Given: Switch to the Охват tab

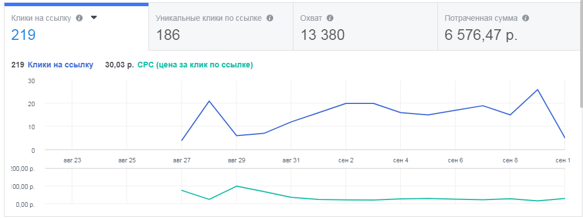Looking at the screenshot, I should click(x=365, y=26).
